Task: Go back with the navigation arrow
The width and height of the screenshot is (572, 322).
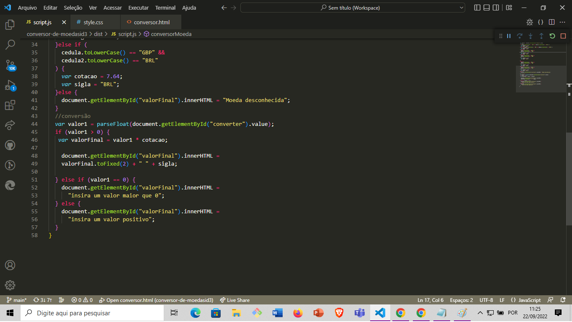Action: point(224,8)
